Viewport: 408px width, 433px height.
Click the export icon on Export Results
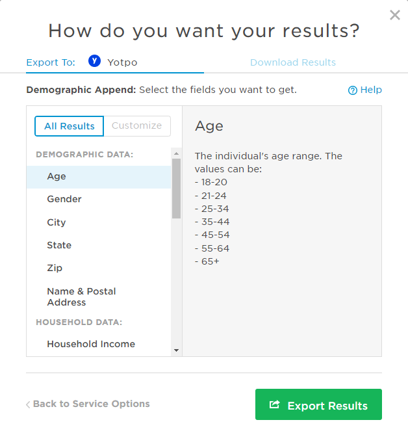coord(275,405)
